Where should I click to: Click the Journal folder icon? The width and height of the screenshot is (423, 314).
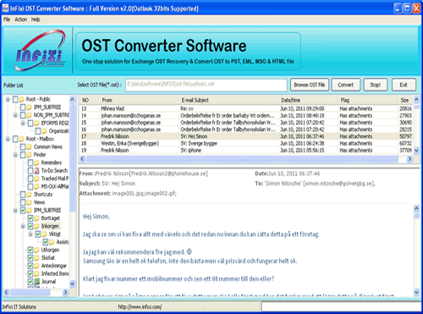pyautogui.click(x=36, y=282)
